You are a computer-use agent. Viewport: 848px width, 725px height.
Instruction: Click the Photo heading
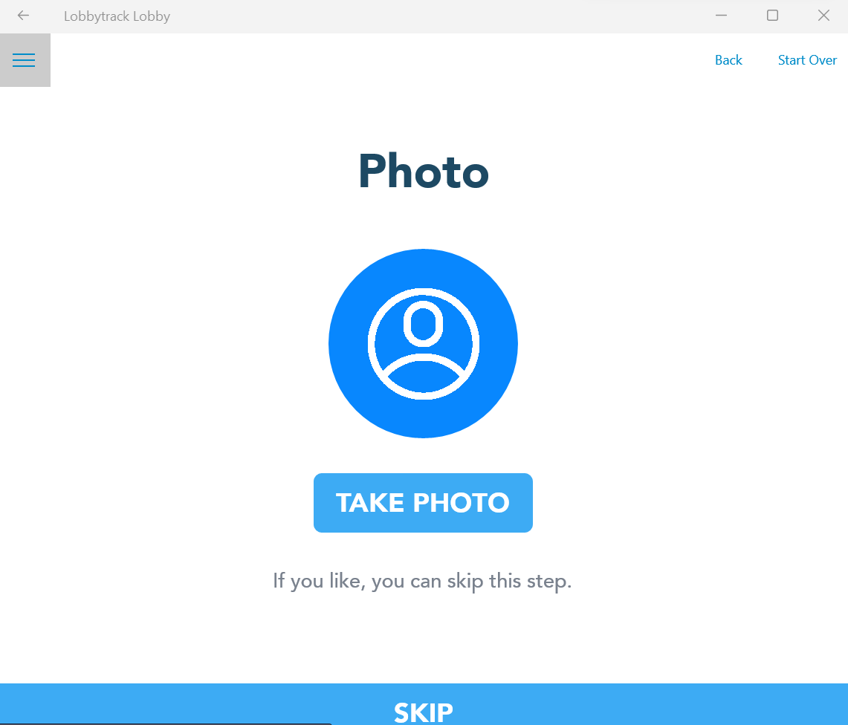point(424,172)
